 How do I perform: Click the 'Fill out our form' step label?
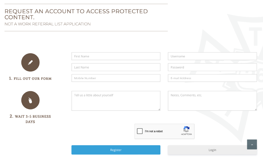[30, 78]
